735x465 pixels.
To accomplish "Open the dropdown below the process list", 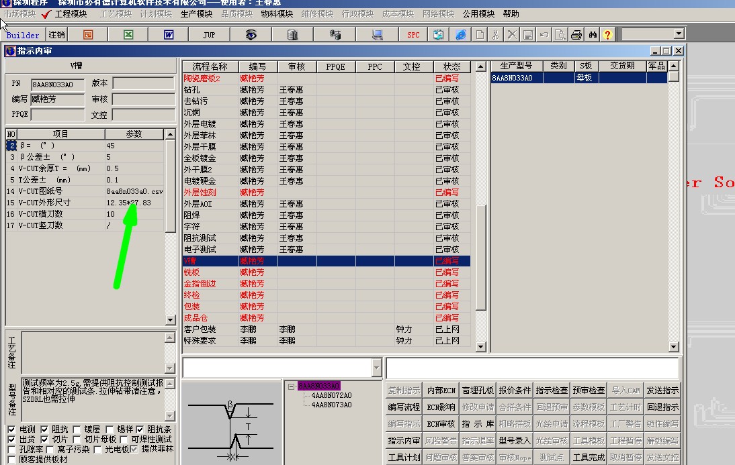I will (376, 368).
